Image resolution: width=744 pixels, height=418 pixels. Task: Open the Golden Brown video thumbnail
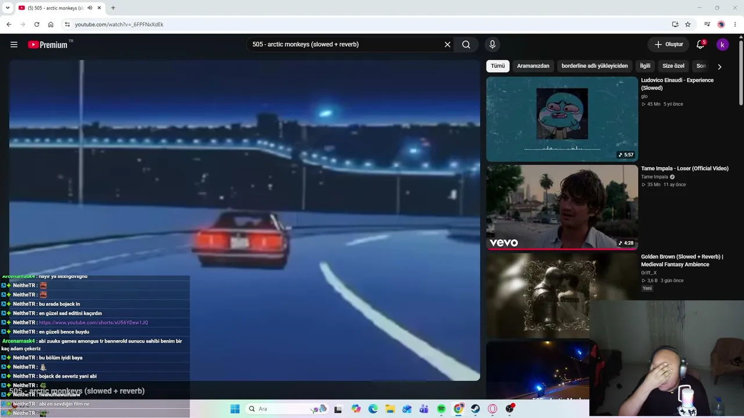click(x=562, y=296)
